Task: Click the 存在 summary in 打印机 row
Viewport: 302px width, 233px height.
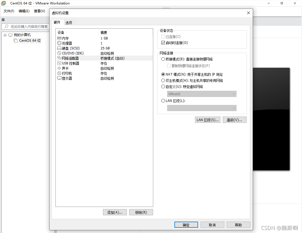Action: pos(104,73)
